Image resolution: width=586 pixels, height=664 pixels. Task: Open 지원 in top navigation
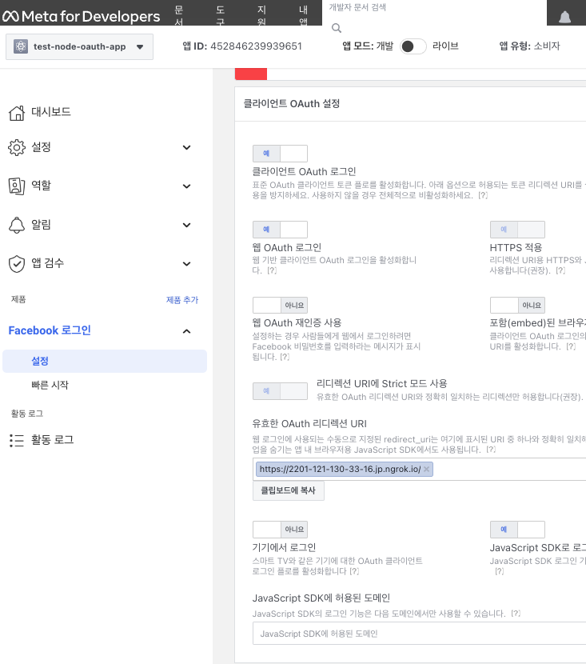[262, 15]
